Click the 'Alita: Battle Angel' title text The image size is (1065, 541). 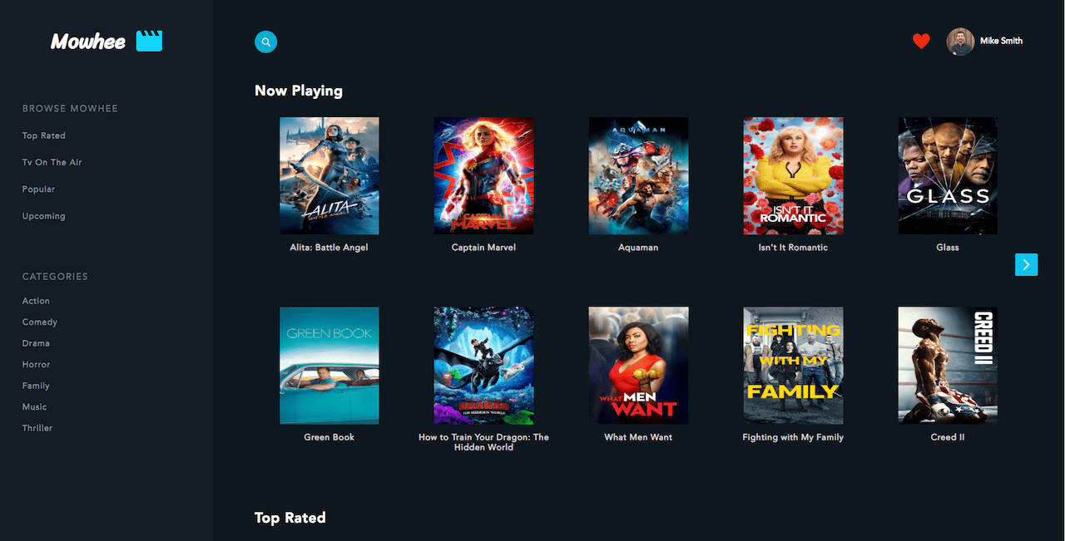tap(329, 248)
